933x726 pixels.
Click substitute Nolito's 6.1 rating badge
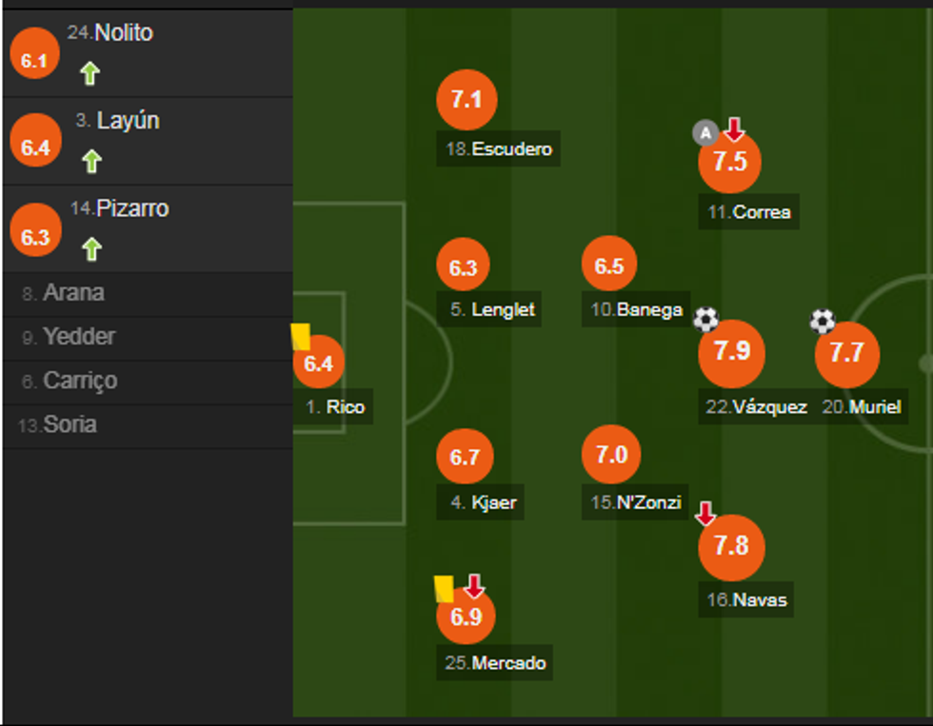click(x=34, y=62)
